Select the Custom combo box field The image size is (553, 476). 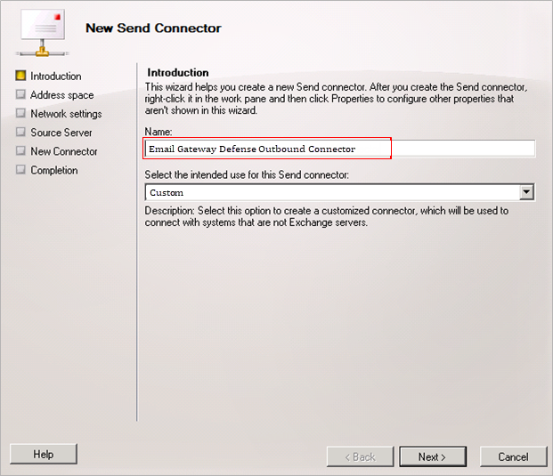pos(339,192)
